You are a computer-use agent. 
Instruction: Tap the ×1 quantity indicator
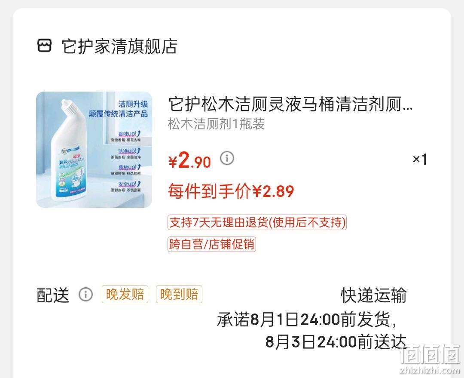tap(420, 160)
